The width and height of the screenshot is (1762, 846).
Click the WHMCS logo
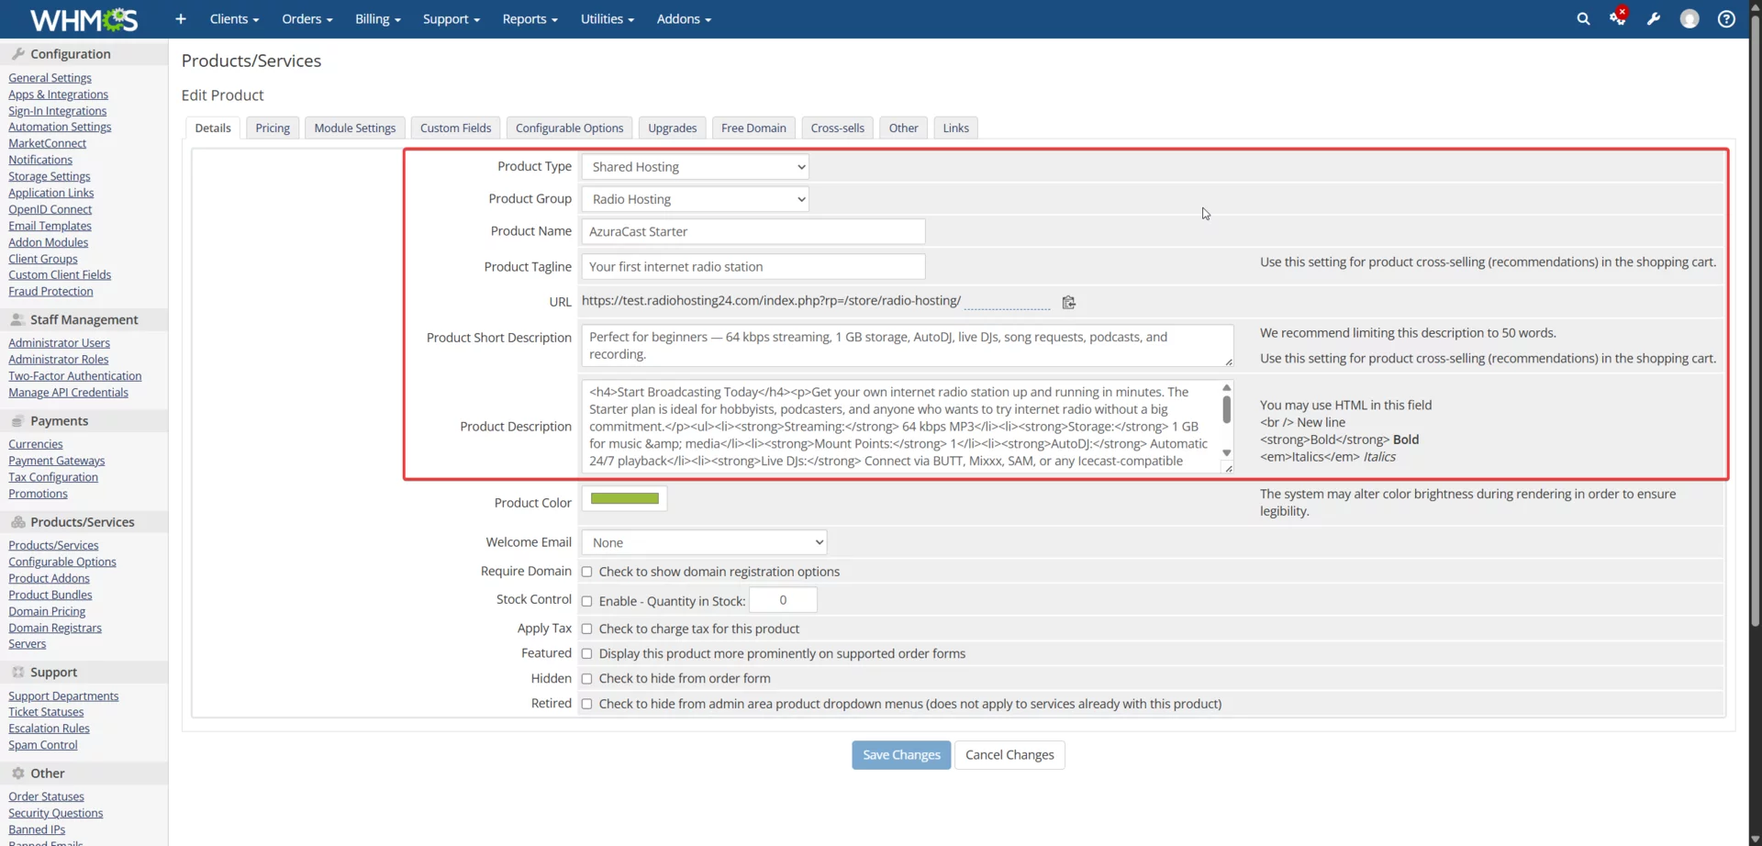[x=83, y=18]
